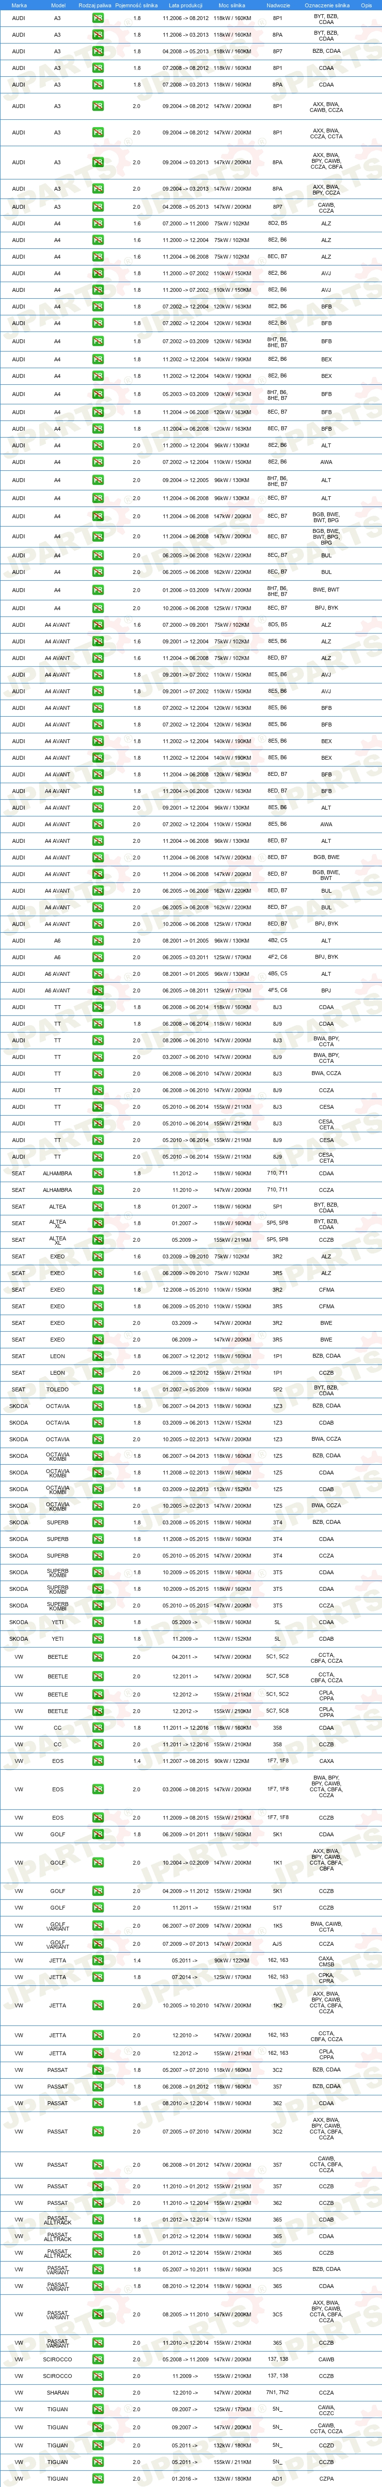Click the fuel icon in SEAT ALTEA XL 1.8 row
The image size is (382, 2487).
(97, 1223)
